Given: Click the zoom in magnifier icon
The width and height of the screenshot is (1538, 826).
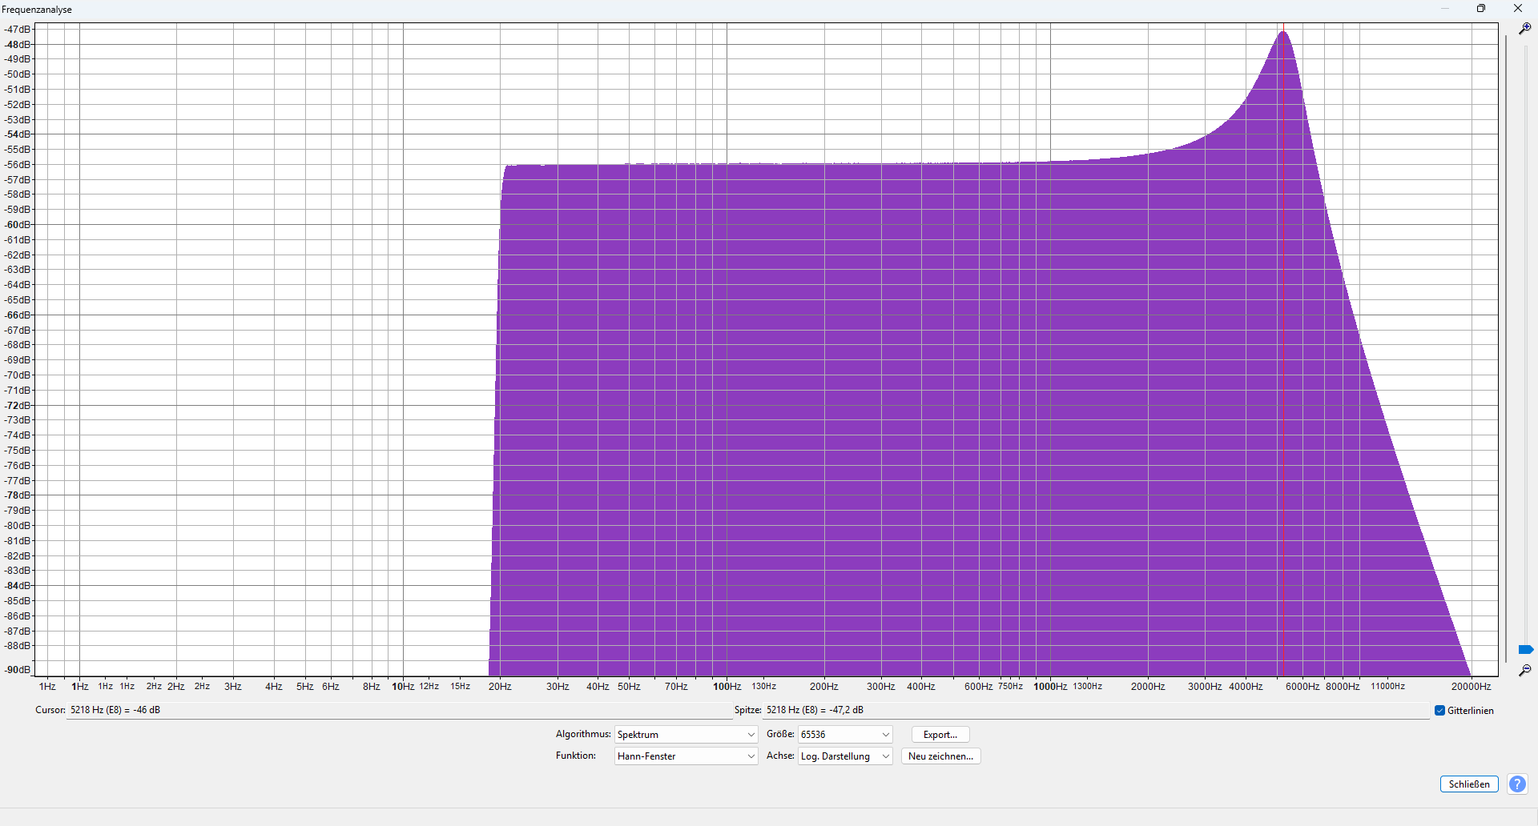Looking at the screenshot, I should pos(1524,29).
